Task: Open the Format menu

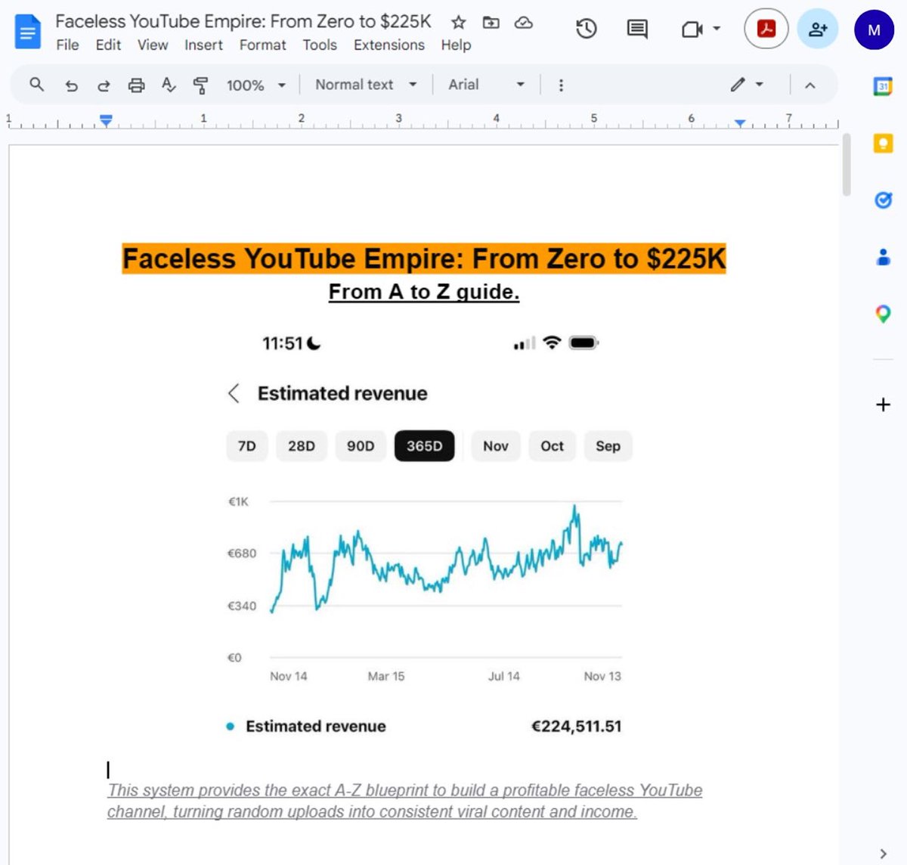Action: (262, 45)
